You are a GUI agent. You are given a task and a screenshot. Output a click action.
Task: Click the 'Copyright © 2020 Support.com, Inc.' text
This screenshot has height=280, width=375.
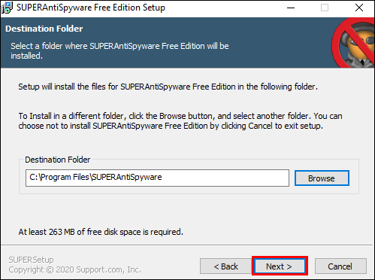(x=74, y=269)
